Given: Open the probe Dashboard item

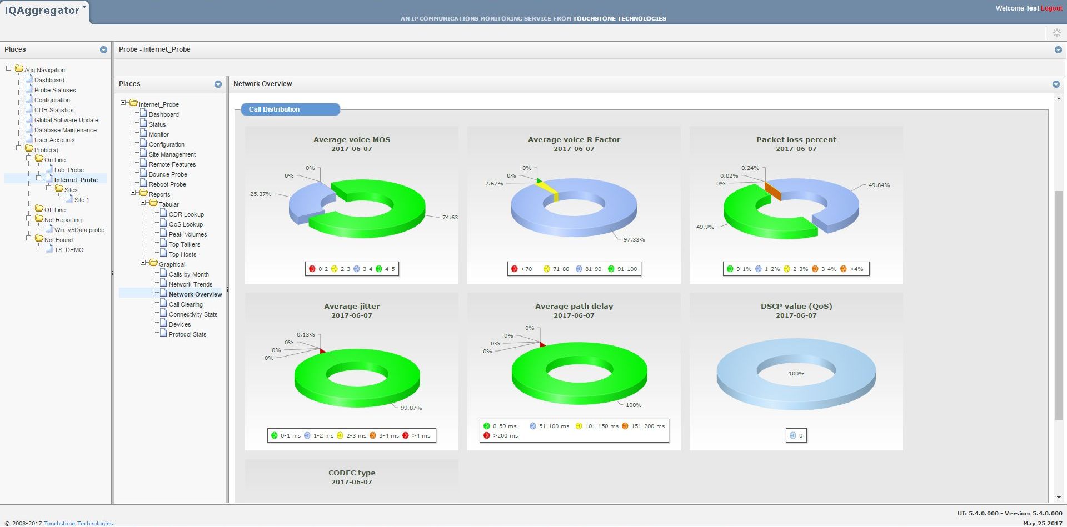Looking at the screenshot, I should click(164, 114).
